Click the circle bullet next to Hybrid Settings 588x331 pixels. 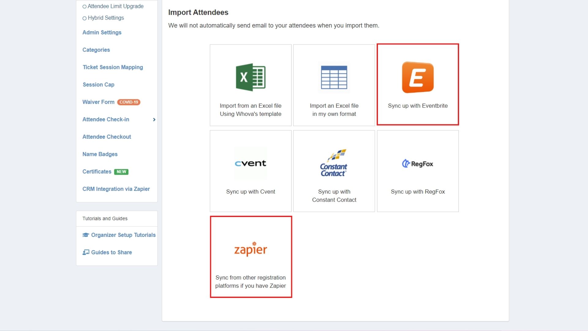click(x=84, y=18)
